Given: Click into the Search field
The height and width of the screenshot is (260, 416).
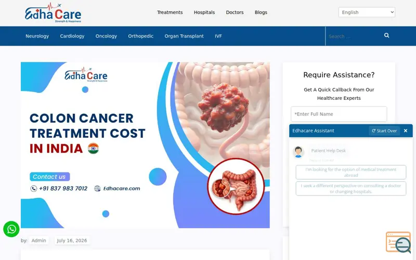Looking at the screenshot, I should coord(353,36).
